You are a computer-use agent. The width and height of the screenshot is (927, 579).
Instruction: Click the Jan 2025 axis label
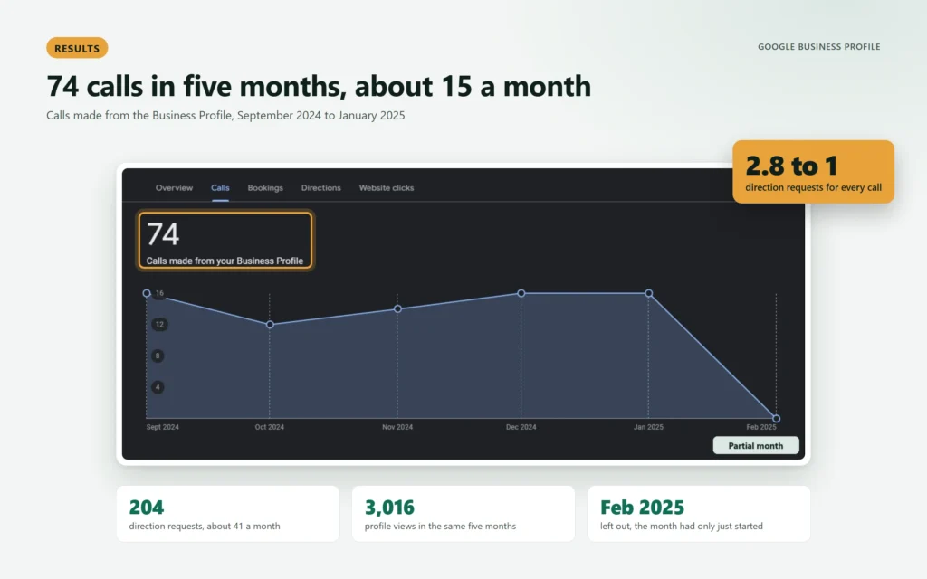point(648,427)
